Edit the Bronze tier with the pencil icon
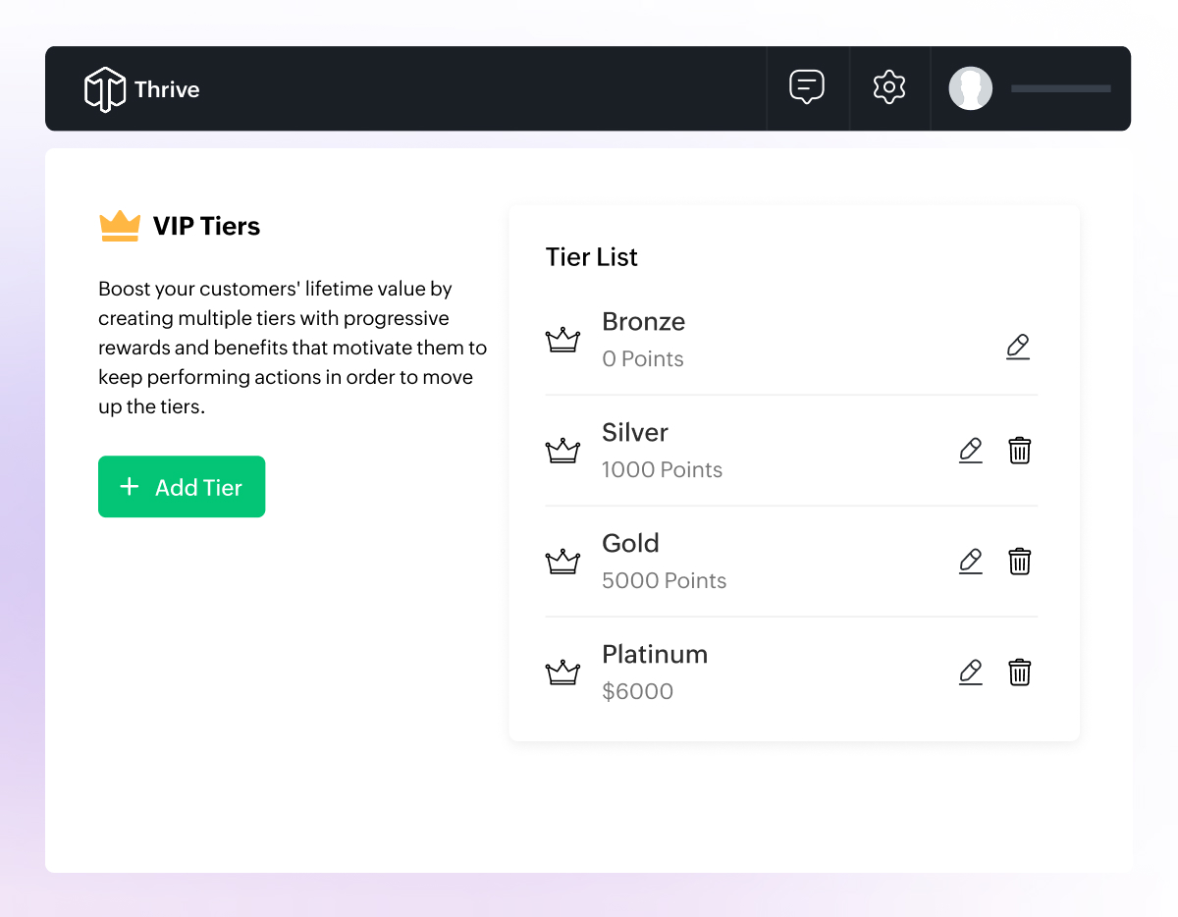Screen dimensions: 1178x917 1018,347
